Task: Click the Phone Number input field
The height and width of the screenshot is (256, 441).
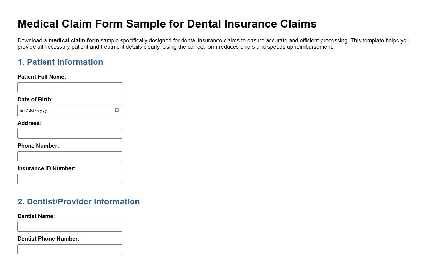Action: tap(69, 156)
